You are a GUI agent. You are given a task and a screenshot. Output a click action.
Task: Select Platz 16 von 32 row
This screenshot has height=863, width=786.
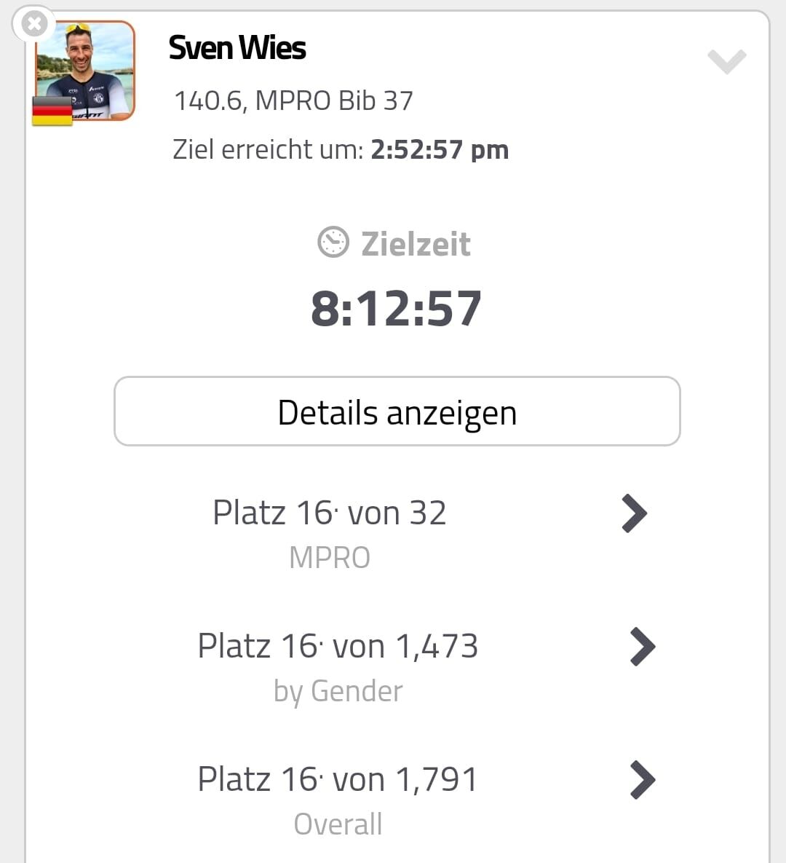pos(397,532)
